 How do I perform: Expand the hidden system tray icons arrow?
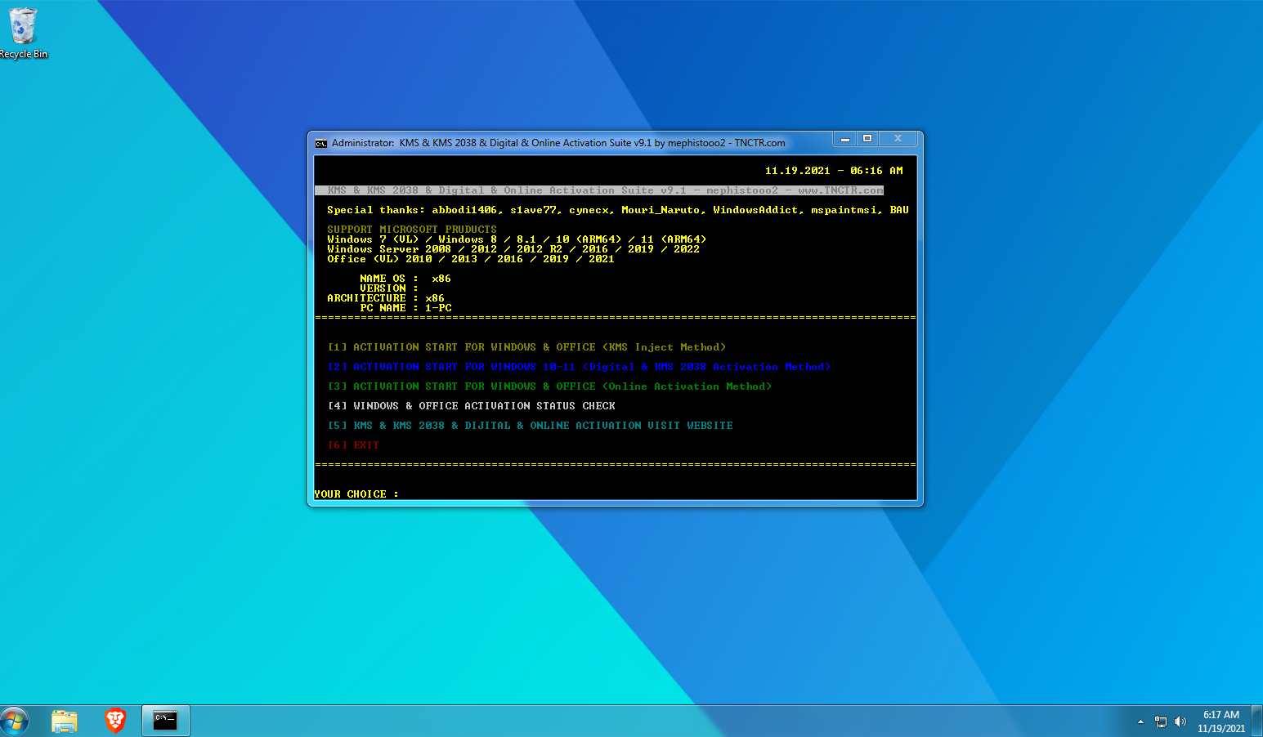tap(1140, 721)
